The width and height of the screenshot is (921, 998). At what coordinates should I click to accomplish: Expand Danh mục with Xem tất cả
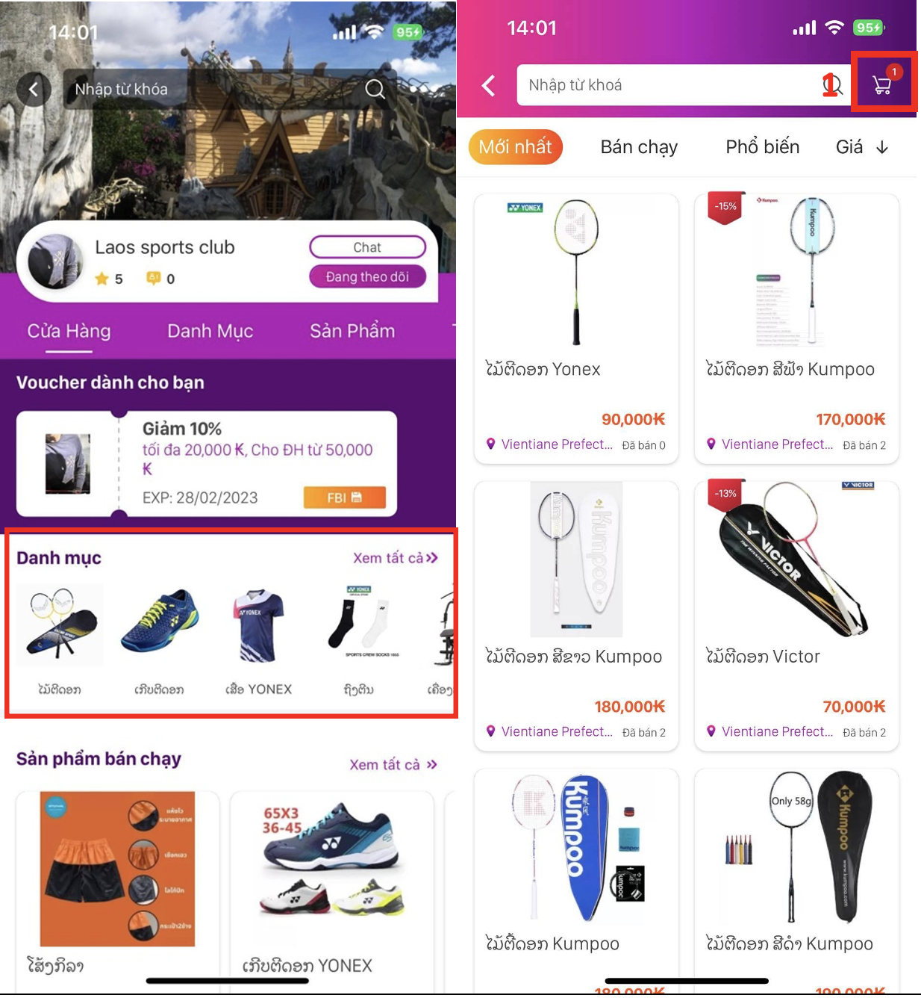click(x=395, y=558)
